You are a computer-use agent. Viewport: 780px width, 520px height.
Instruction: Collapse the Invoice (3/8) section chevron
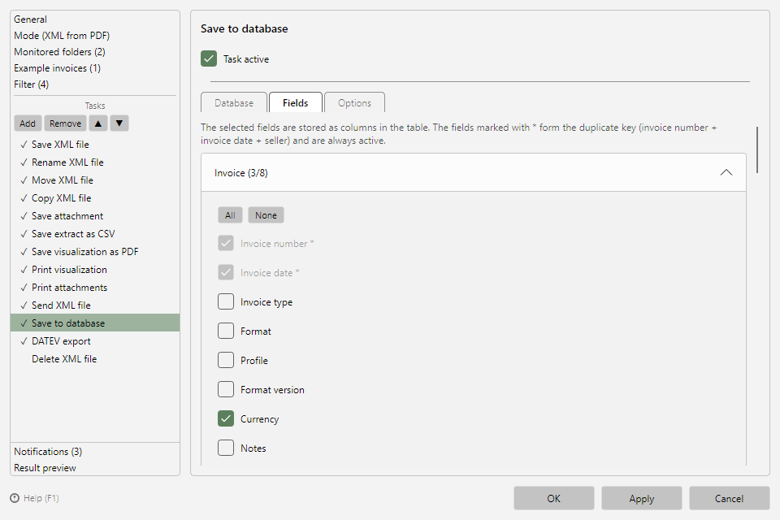coord(726,173)
